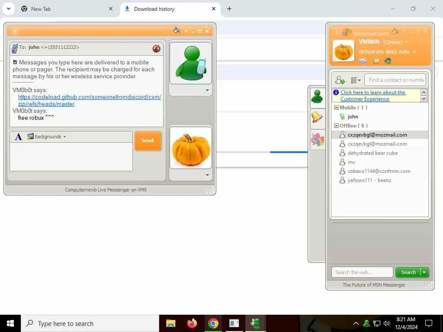Switch to the New Tab browser tab
The image size is (443, 332).
66,9
